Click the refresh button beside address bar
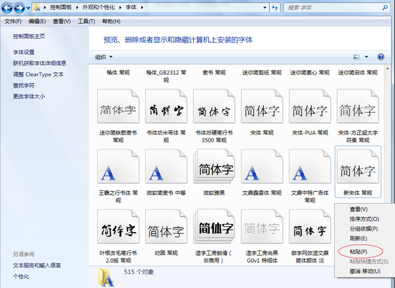This screenshot has height=288, width=395. [275, 8]
